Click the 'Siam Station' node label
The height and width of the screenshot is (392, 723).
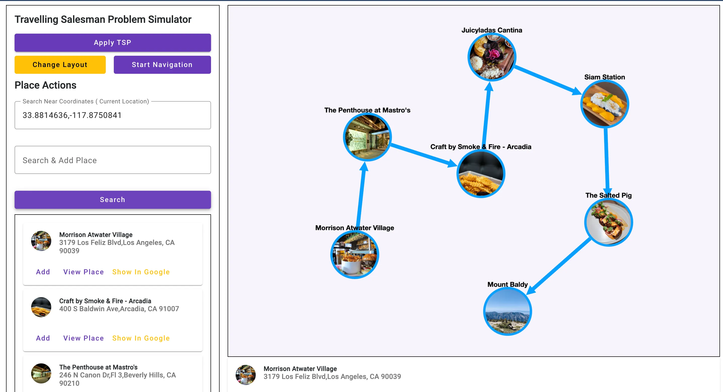[605, 77]
